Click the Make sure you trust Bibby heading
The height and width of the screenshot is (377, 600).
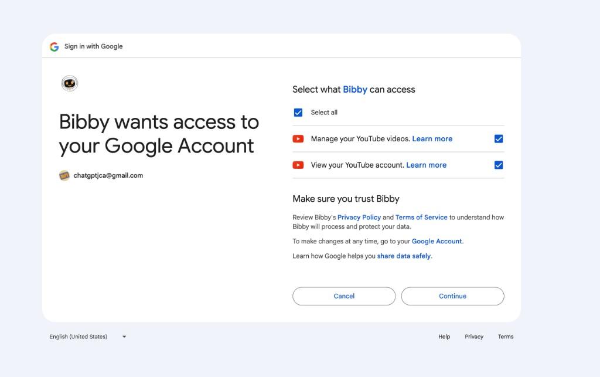point(346,199)
